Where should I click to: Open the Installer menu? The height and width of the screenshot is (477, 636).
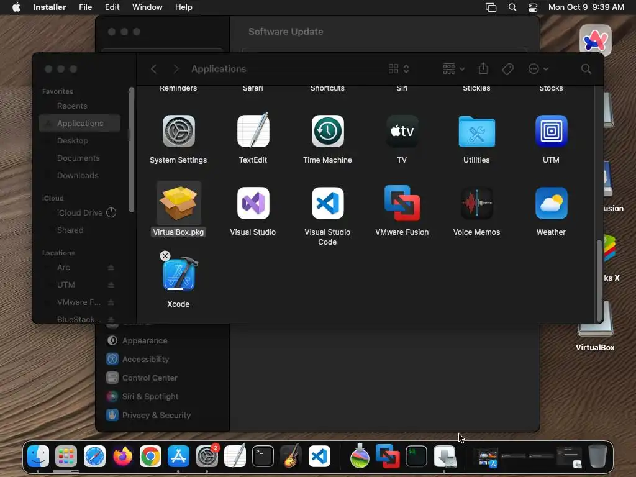[x=50, y=7]
